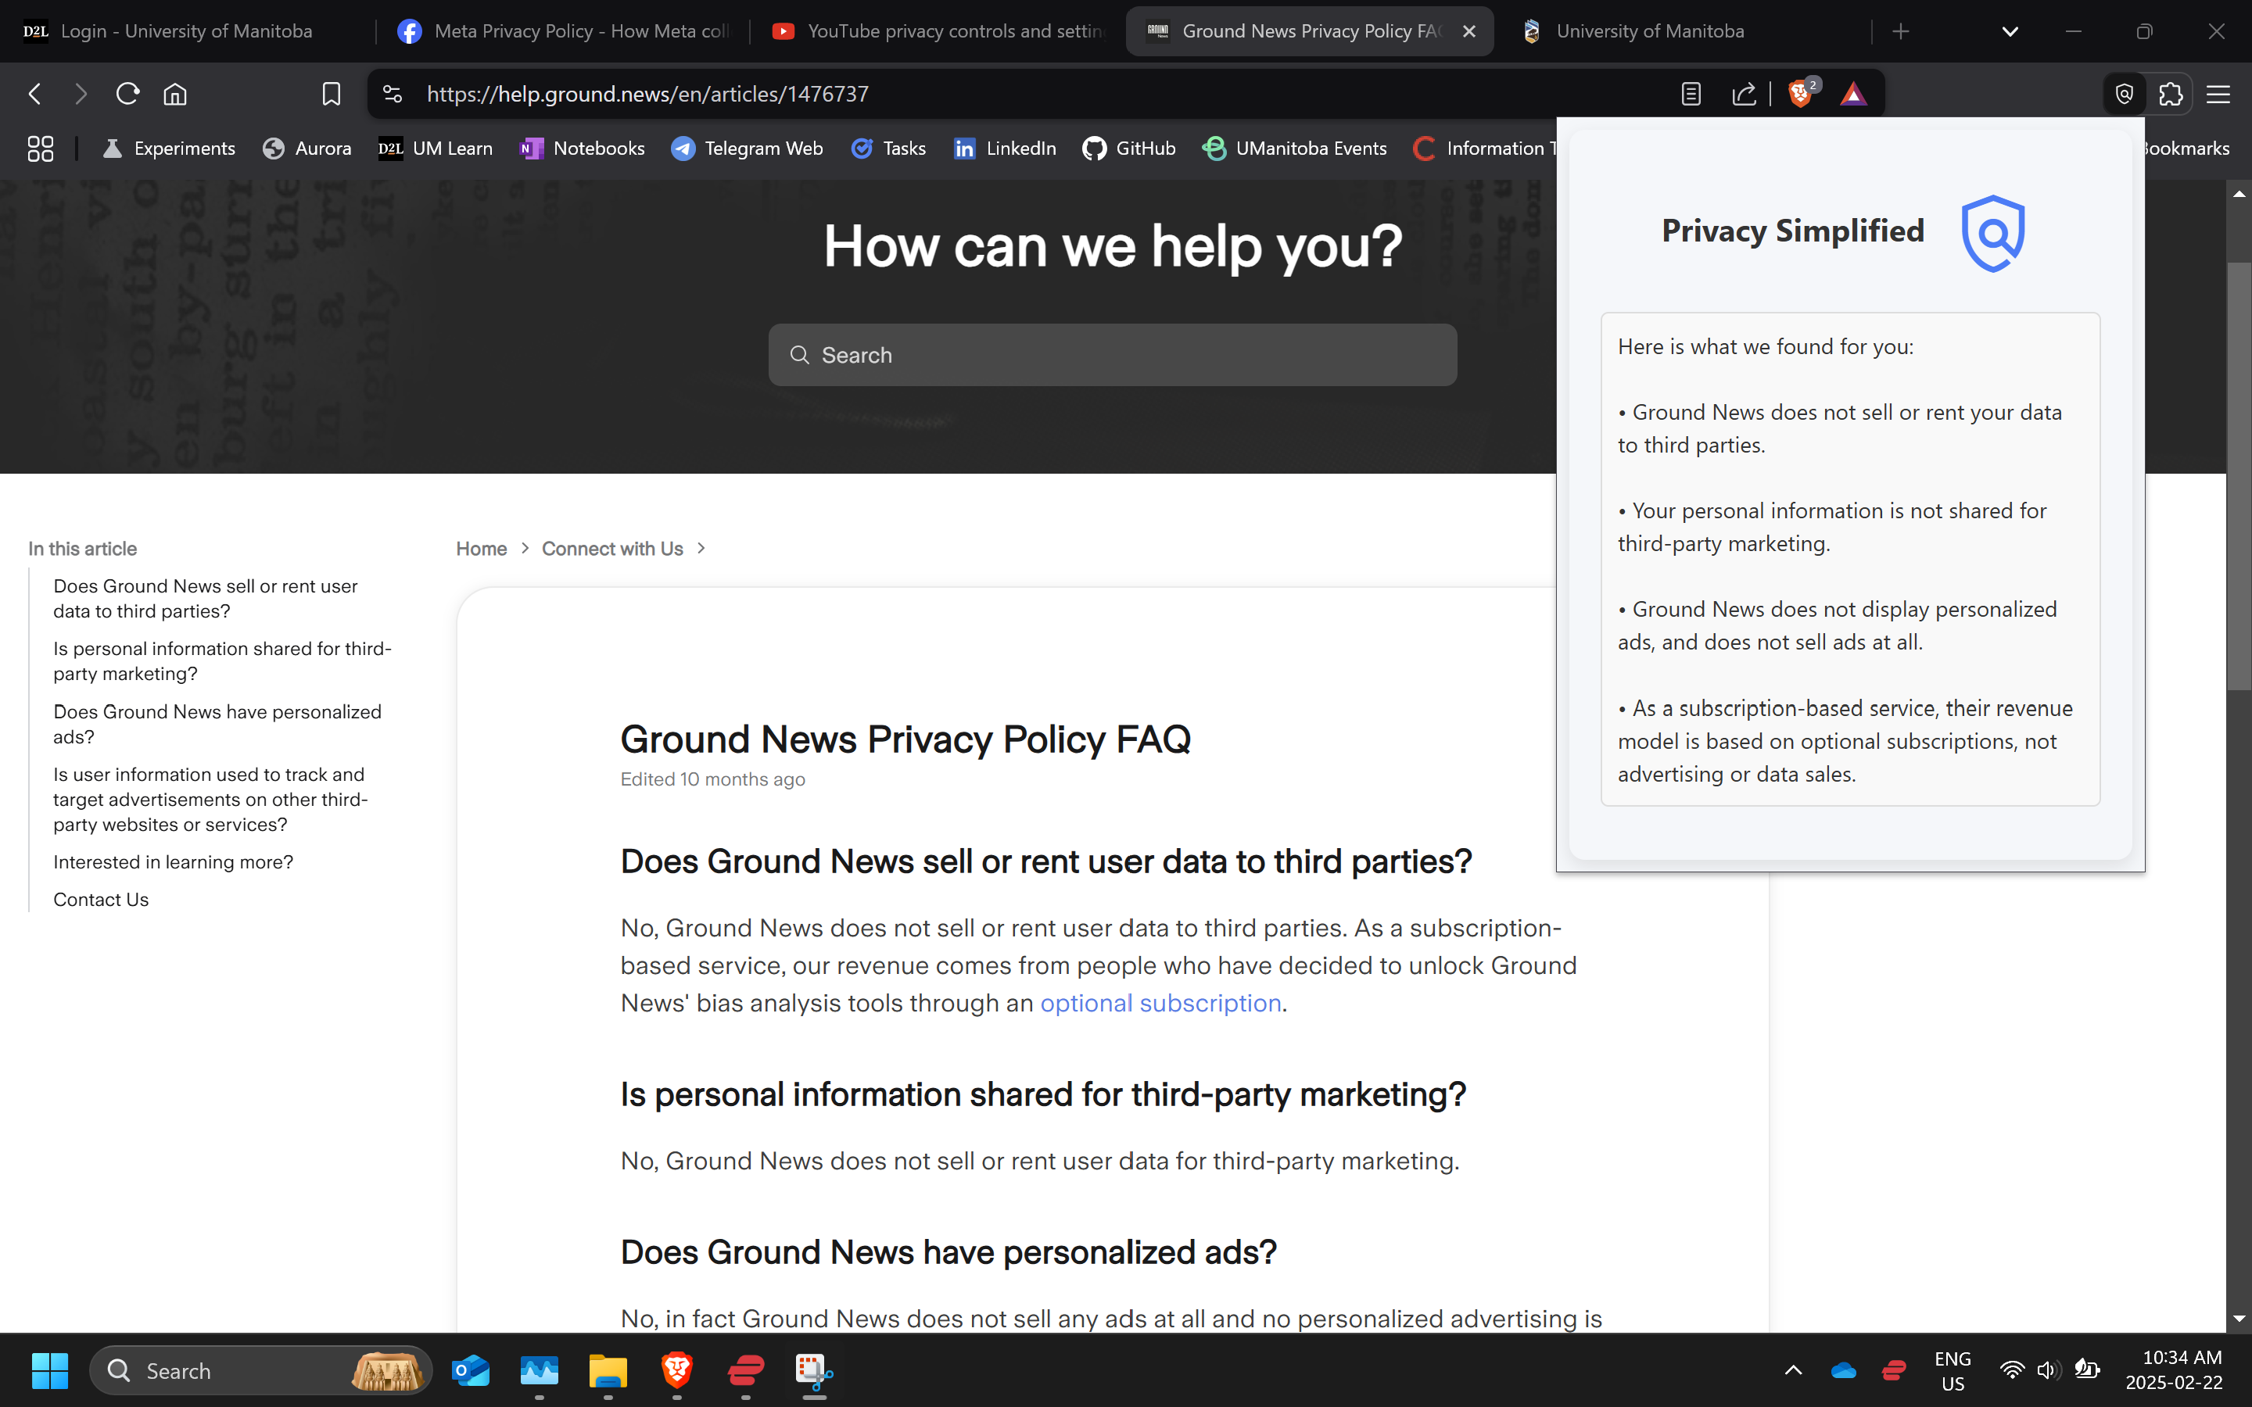Open the GitHub bookmark
The image size is (2252, 1407).
(1129, 148)
